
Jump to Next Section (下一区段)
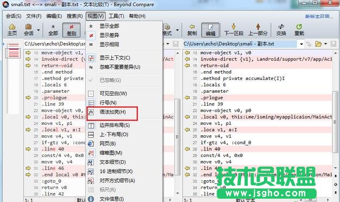click(x=234, y=30)
